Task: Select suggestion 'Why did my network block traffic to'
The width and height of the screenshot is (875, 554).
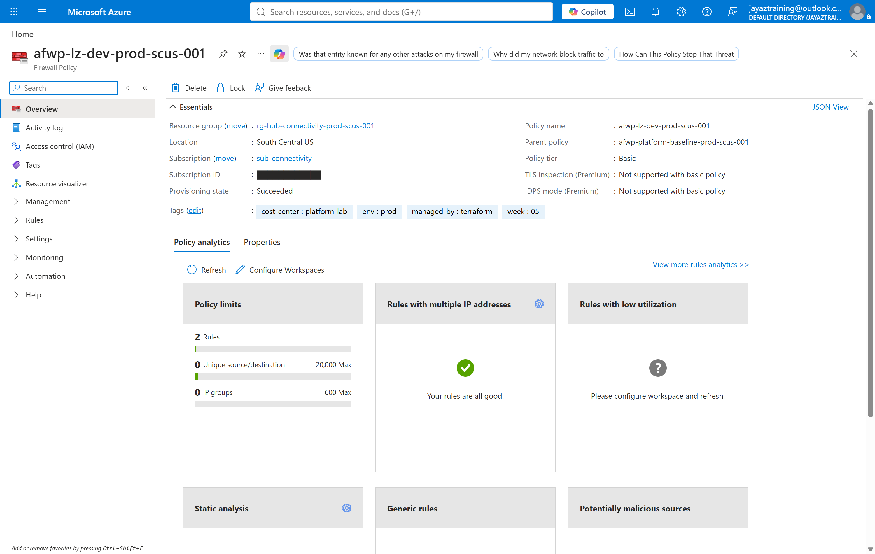Action: pos(548,54)
